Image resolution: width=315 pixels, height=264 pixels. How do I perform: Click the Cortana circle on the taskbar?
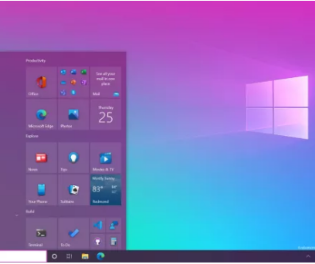54,256
